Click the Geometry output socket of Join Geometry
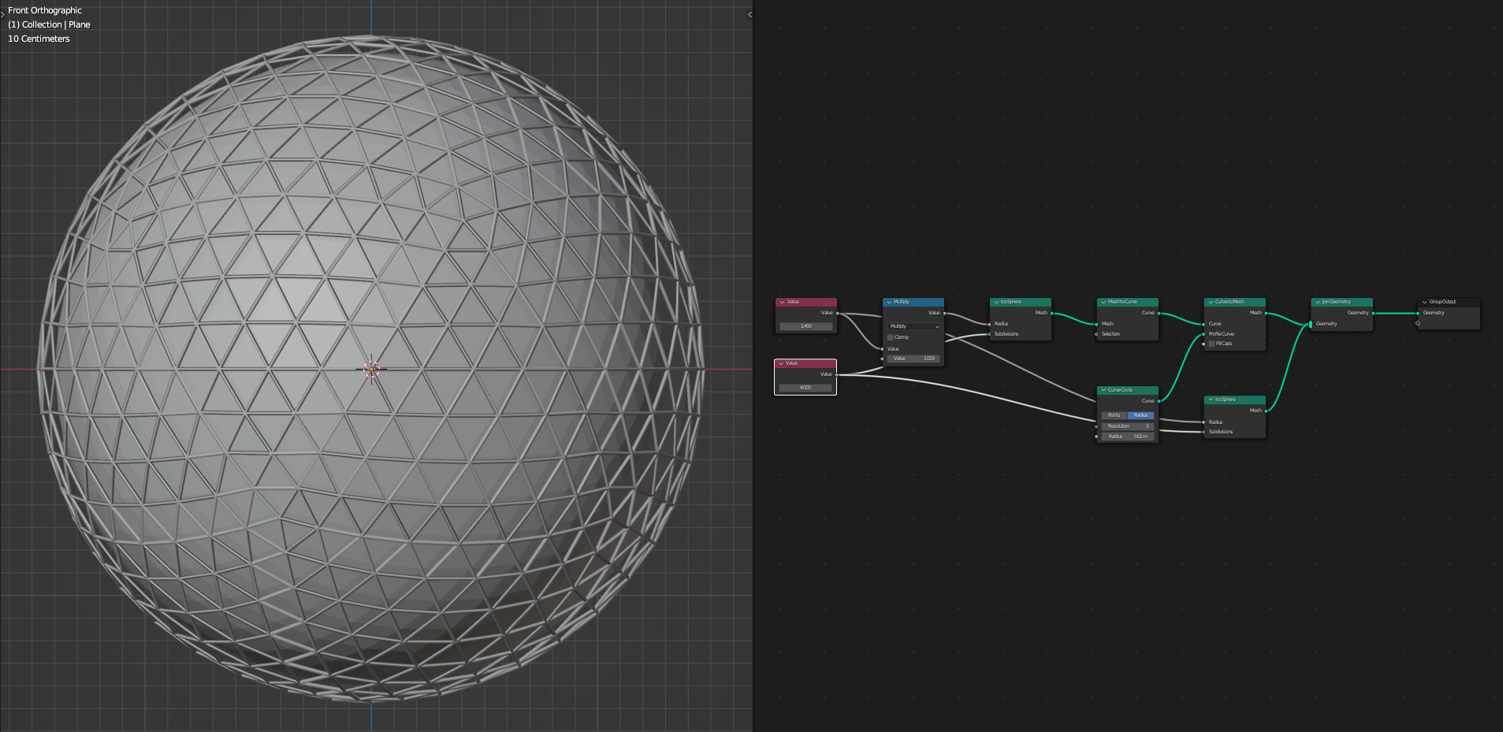This screenshot has width=1503, height=732. coord(1373,313)
